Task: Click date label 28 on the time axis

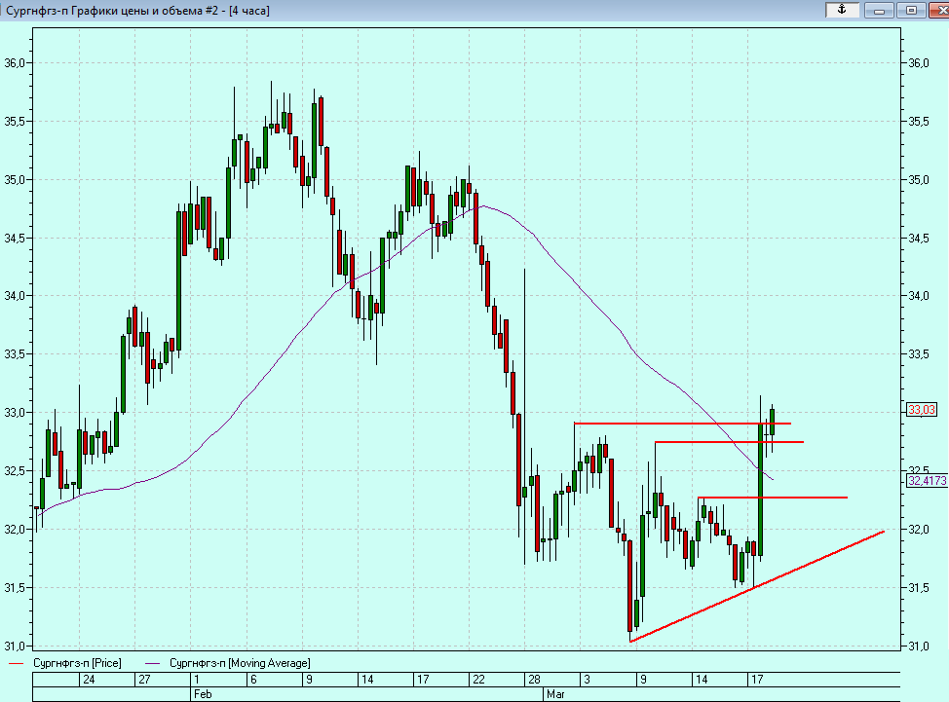Action: tap(534, 679)
